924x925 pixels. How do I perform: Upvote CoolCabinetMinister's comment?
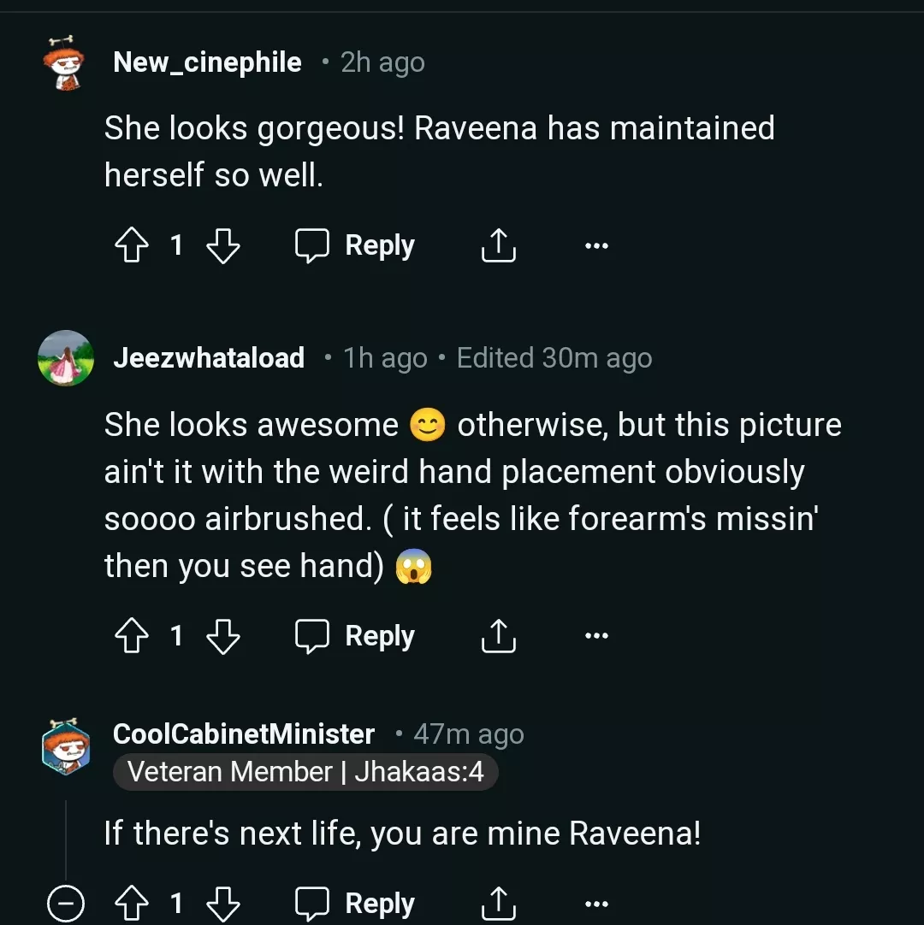click(130, 902)
